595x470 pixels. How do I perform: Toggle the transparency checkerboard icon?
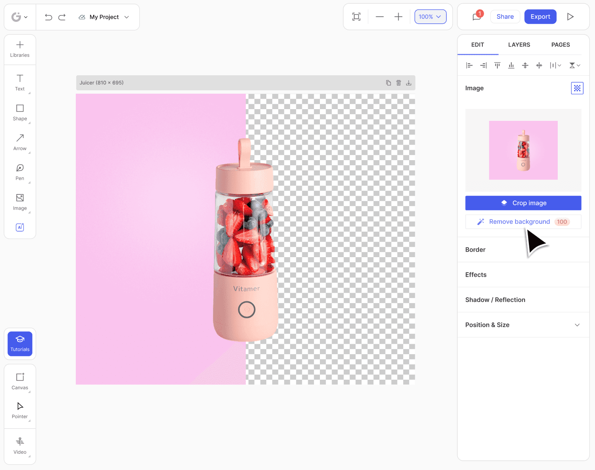577,88
